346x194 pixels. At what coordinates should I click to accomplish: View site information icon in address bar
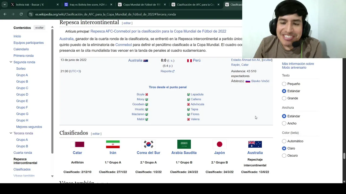31,14
